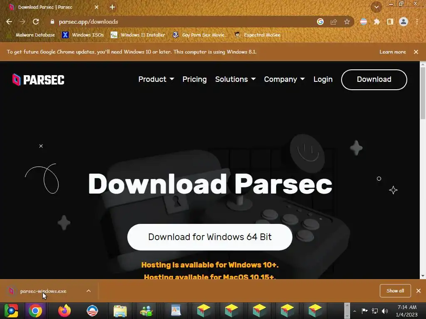
Task: Open the downloaded parsec-windows.exe file
Action: click(43, 291)
